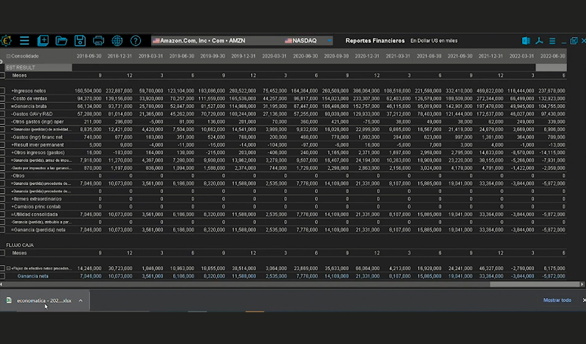
Task: Tick the checkbox beside =Ganancia (perdida) neta
Action: coord(2,230)
